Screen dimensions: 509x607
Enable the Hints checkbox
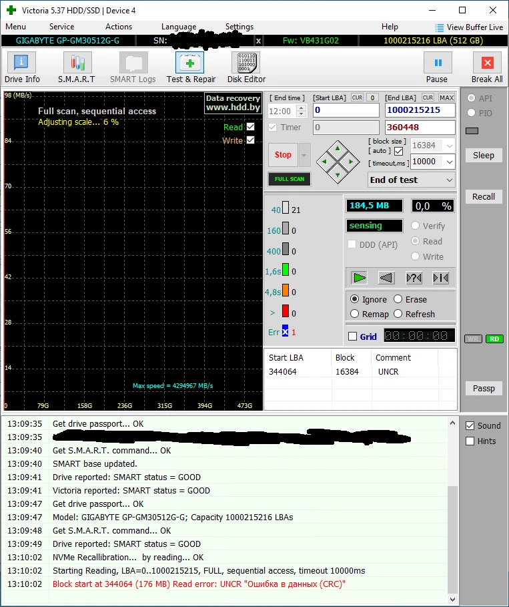coord(470,441)
